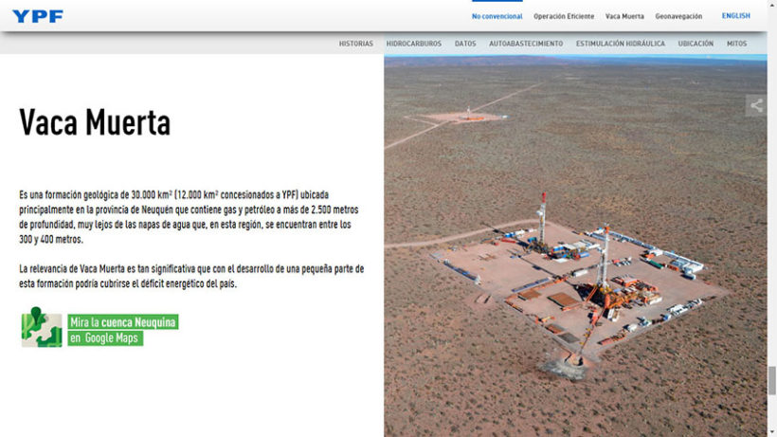
Task: Open the Estimulación Hidráulica section
Action: pyautogui.click(x=620, y=44)
